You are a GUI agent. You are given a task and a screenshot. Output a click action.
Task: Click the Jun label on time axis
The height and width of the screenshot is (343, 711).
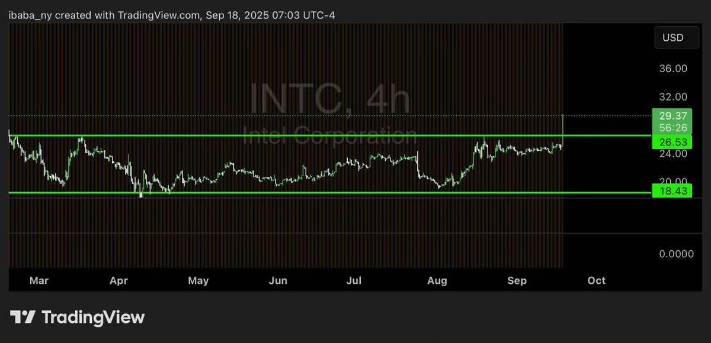(278, 280)
